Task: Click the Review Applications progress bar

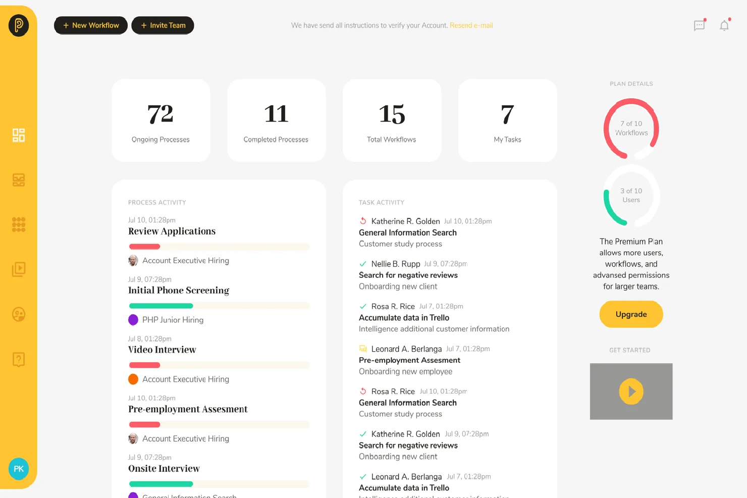Action: point(219,247)
